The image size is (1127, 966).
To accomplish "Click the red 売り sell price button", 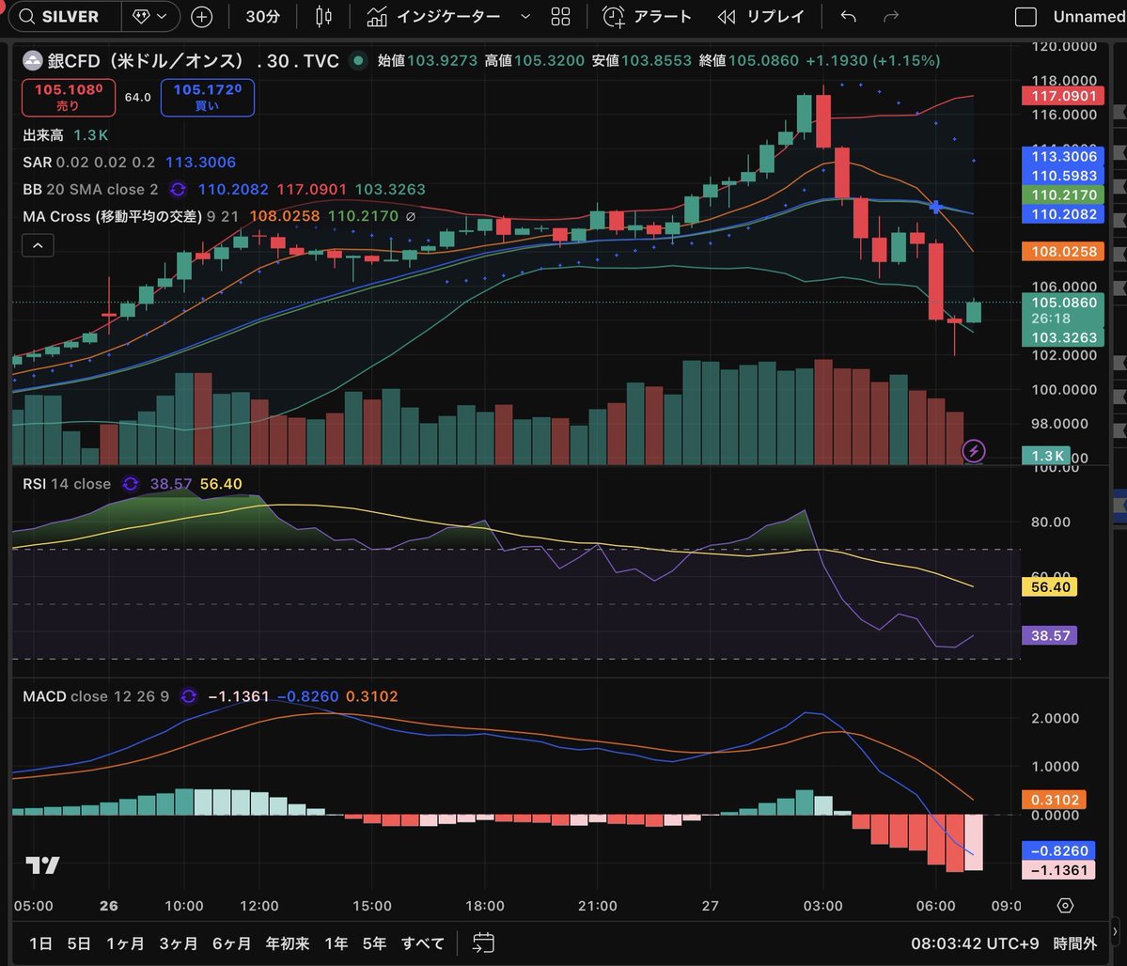I will click(x=69, y=97).
